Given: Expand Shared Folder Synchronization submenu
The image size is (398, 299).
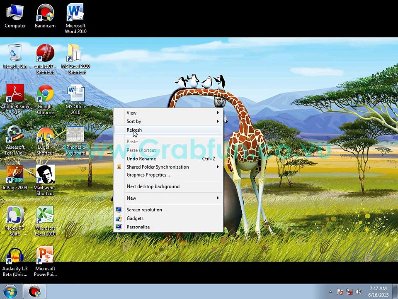Looking at the screenshot, I should click(168, 167).
